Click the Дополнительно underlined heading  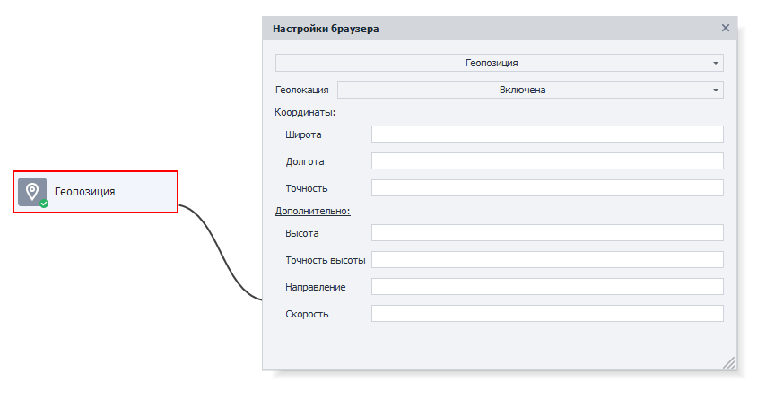(313, 211)
